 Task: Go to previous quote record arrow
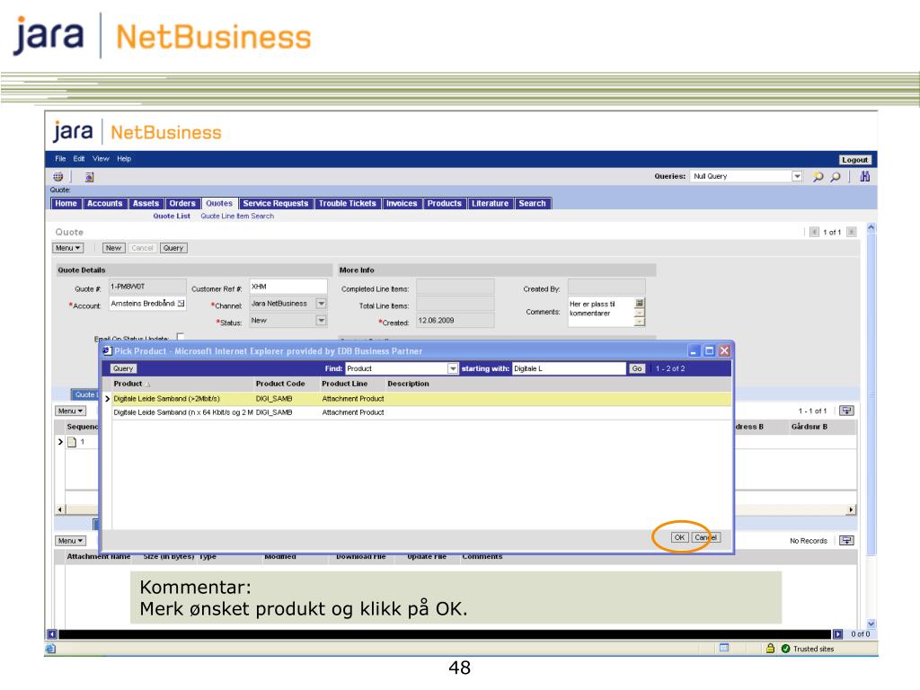click(814, 232)
